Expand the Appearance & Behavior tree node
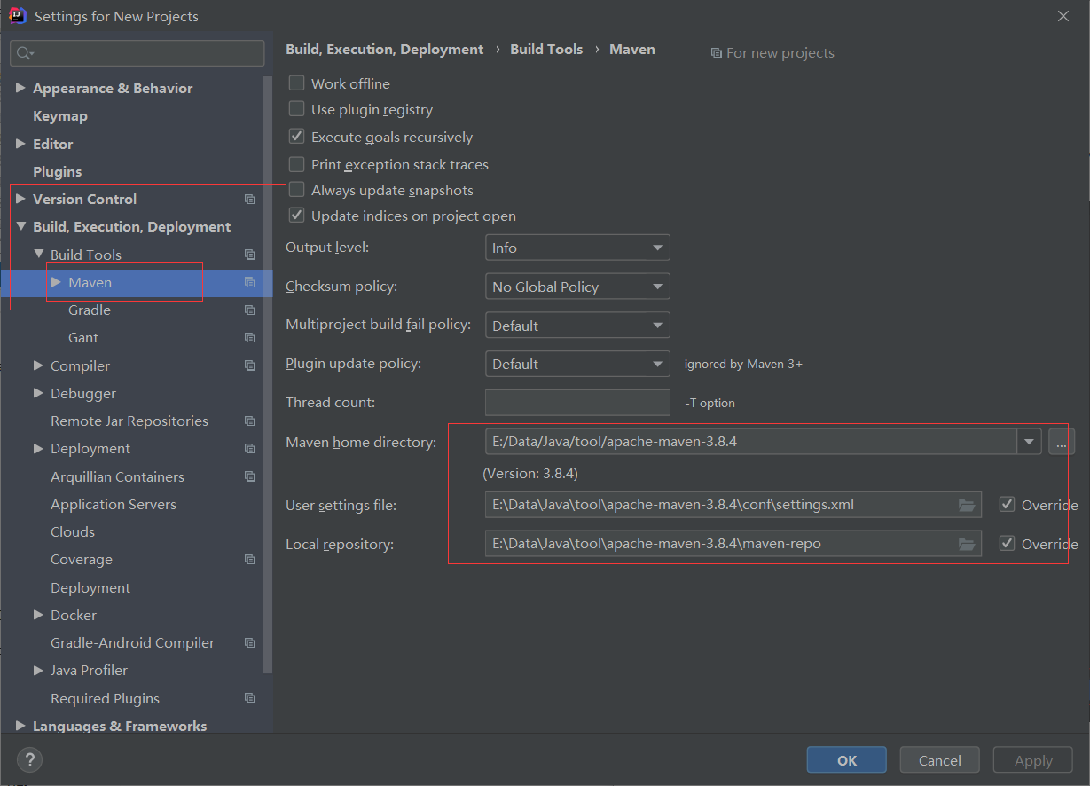Image resolution: width=1090 pixels, height=786 pixels. coord(20,88)
